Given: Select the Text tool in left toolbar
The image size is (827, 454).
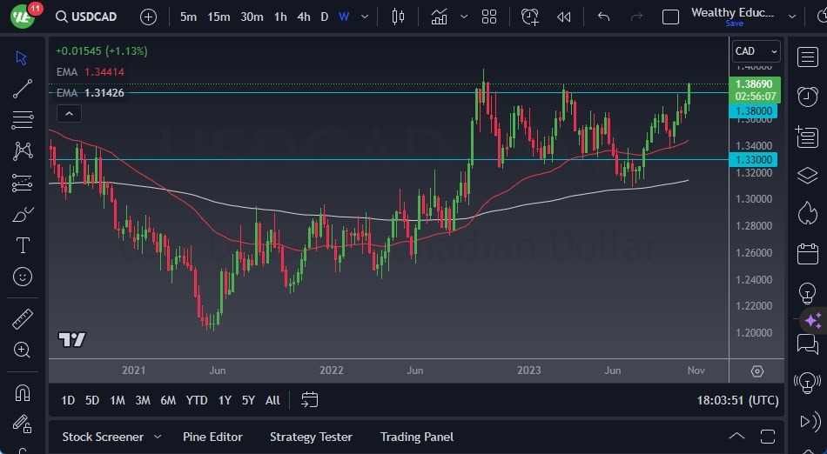Looking at the screenshot, I should click(24, 245).
